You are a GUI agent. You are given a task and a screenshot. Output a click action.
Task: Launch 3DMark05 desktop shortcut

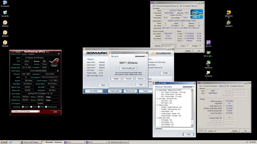click(5, 33)
